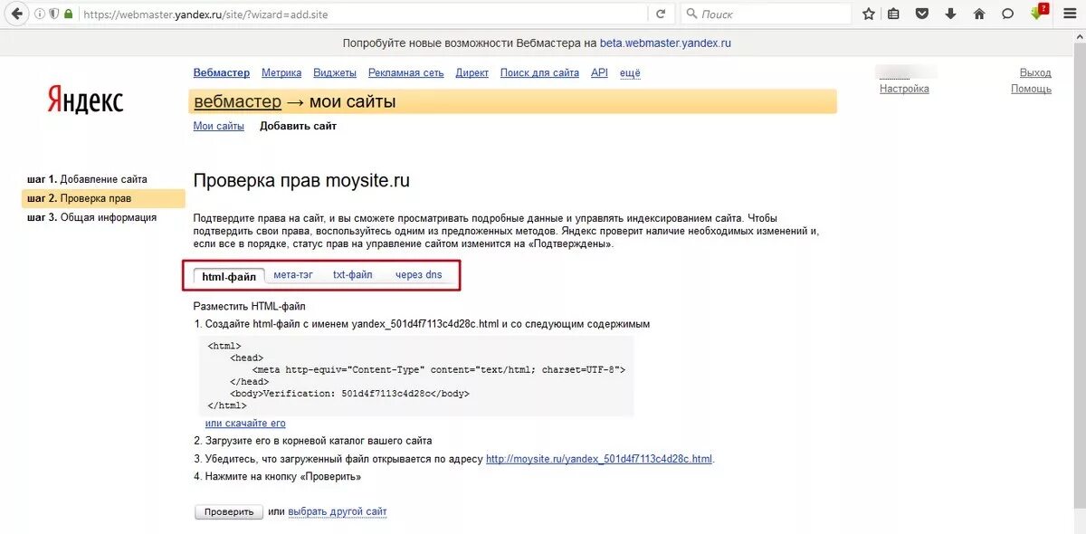Go to шаг 1. Добавление сайта
The width and height of the screenshot is (1086, 534).
tap(87, 179)
